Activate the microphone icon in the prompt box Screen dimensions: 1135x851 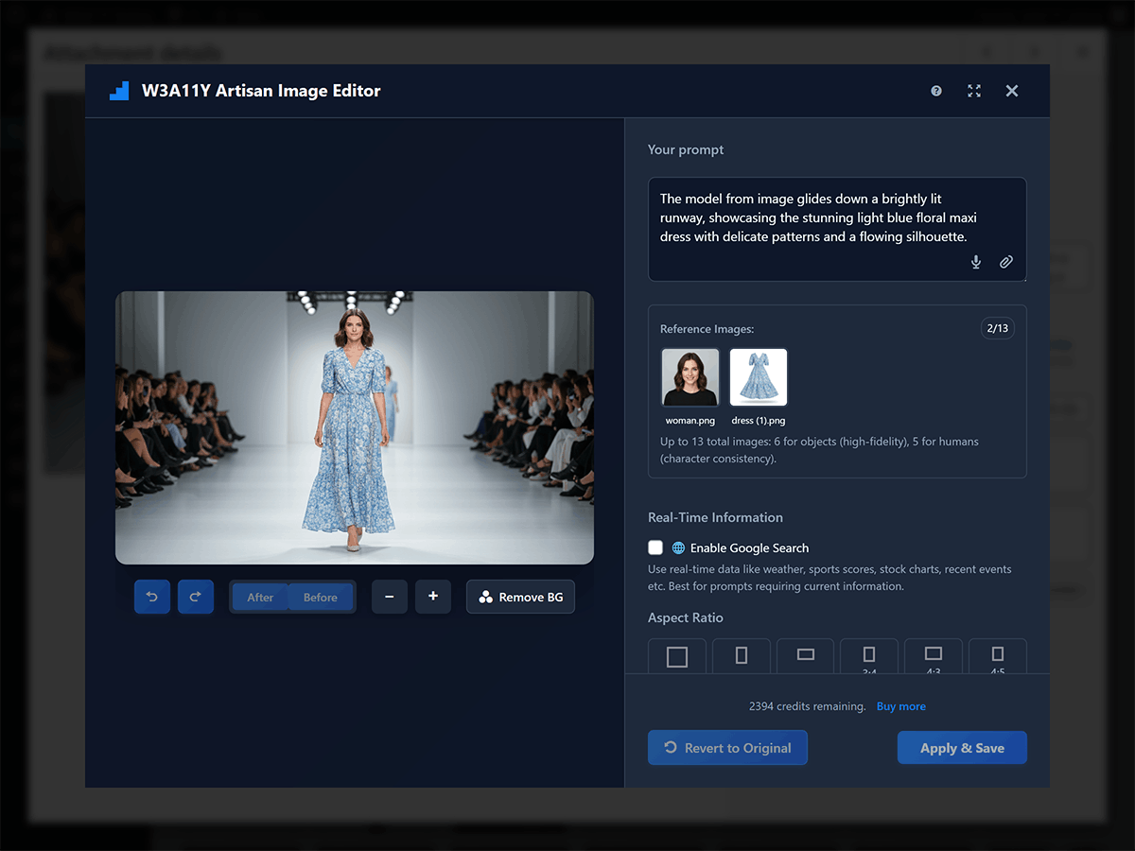click(x=975, y=262)
